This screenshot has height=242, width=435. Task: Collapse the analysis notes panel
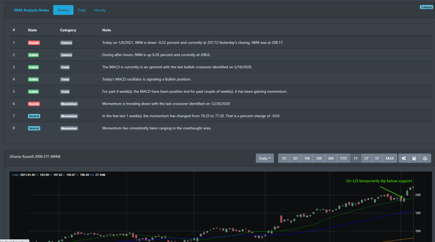426,7
